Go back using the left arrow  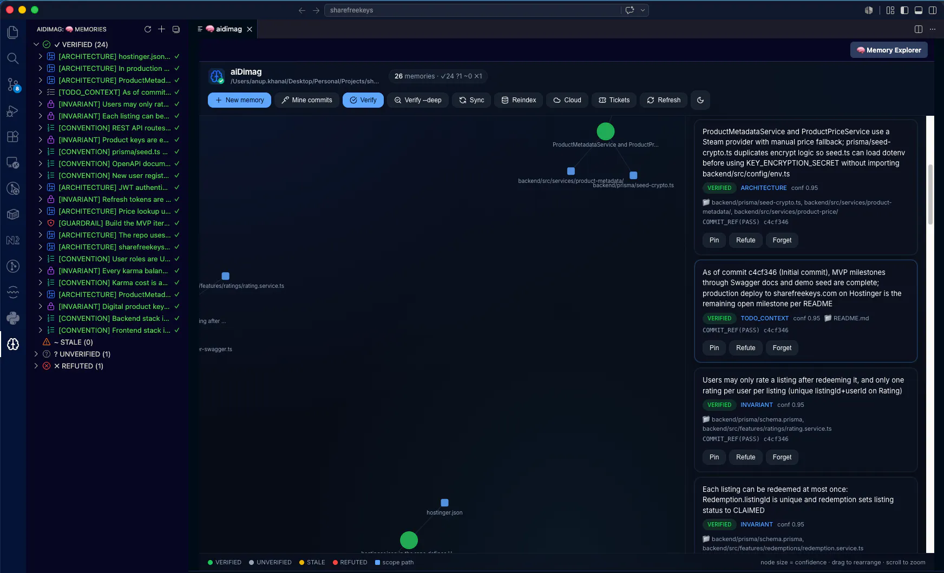(302, 10)
